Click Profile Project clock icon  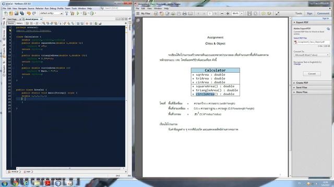(x=92, y=14)
